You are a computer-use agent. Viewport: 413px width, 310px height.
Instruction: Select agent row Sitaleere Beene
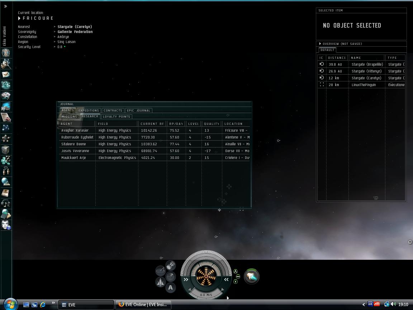point(155,144)
